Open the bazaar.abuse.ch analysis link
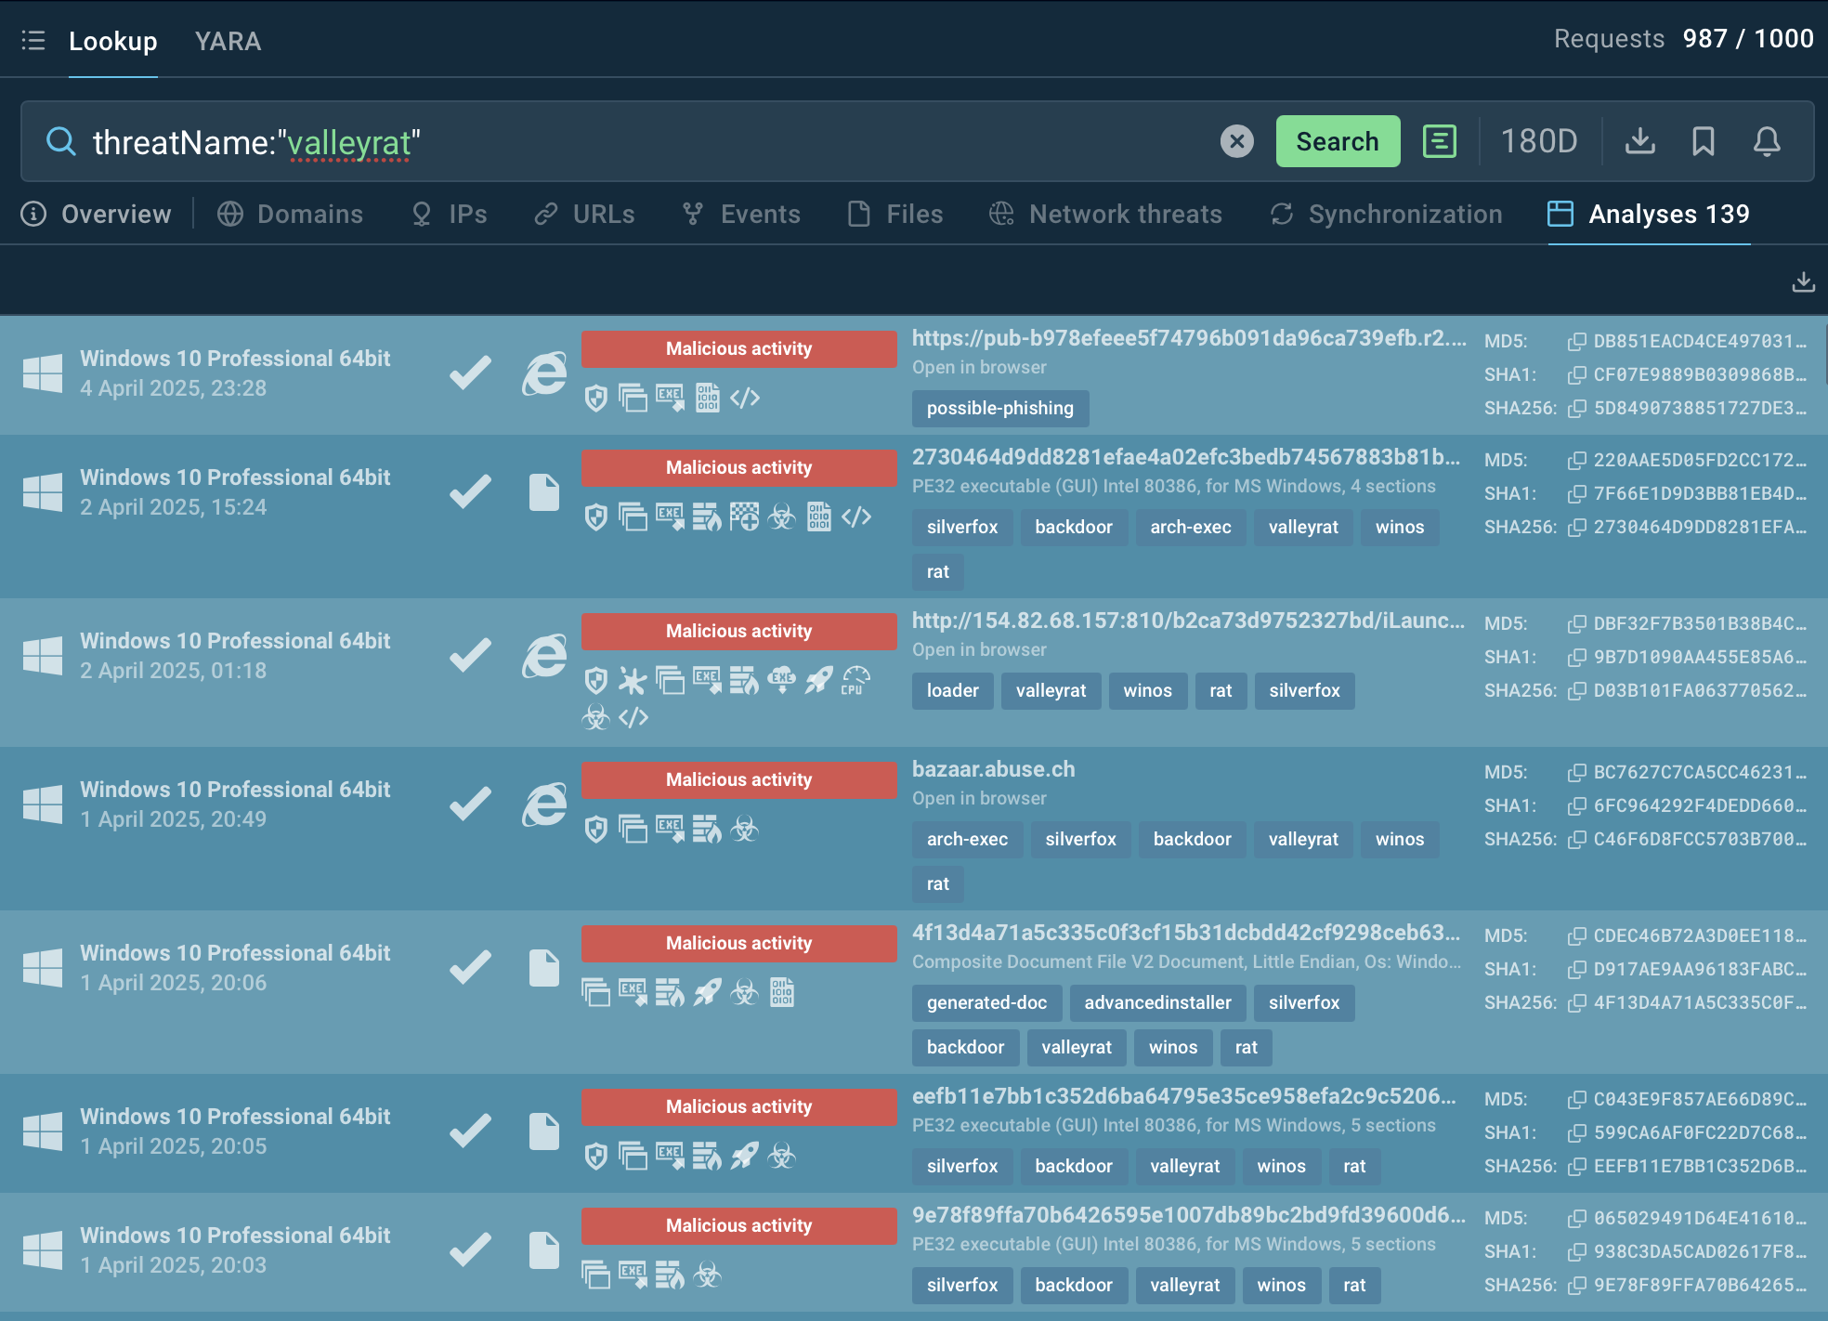The width and height of the screenshot is (1828, 1321). click(x=993, y=769)
